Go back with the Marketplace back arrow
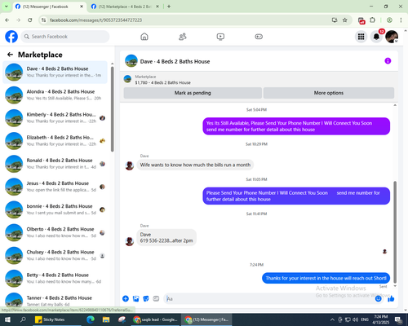 pos(10,55)
